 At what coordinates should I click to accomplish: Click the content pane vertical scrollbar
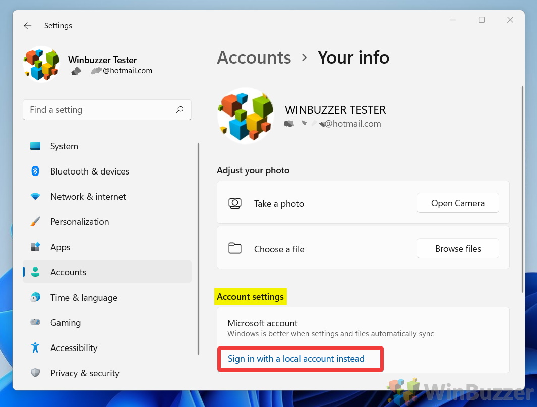click(522, 189)
